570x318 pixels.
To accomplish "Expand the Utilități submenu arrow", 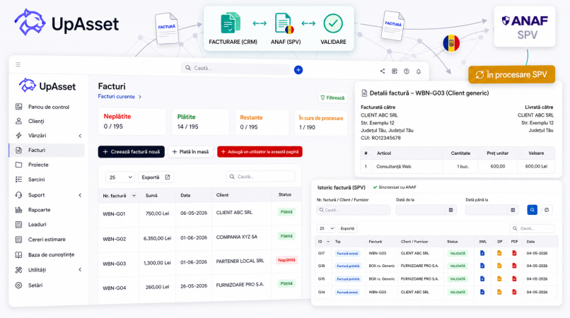I will (x=80, y=270).
